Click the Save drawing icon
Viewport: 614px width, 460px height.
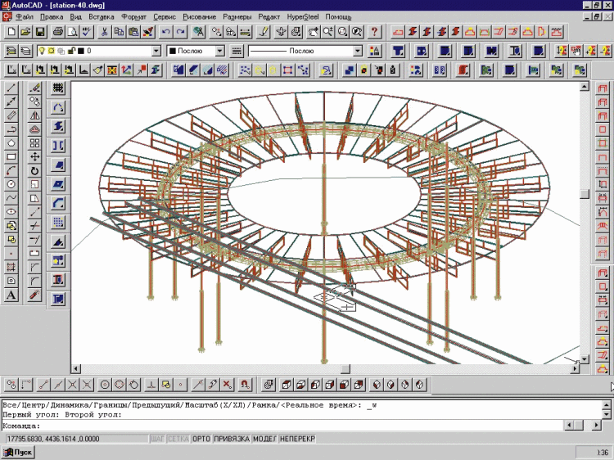pyautogui.click(x=41, y=32)
